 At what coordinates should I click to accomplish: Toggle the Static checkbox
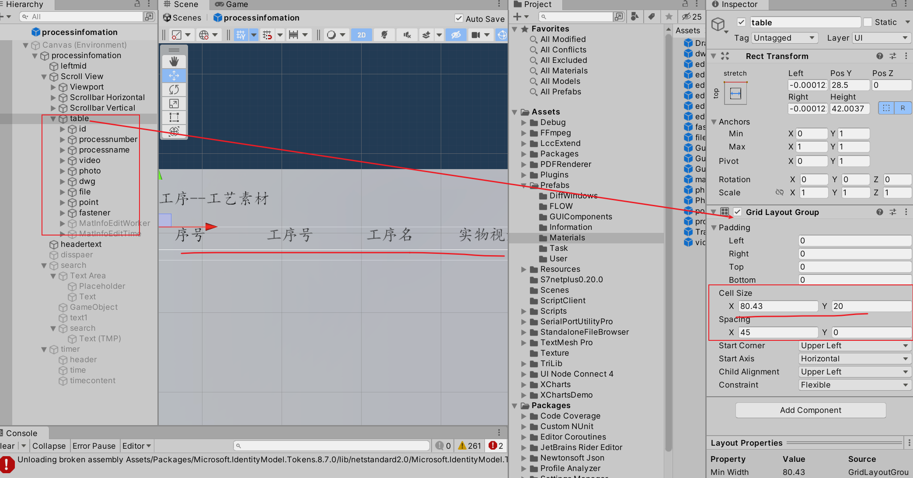point(868,22)
